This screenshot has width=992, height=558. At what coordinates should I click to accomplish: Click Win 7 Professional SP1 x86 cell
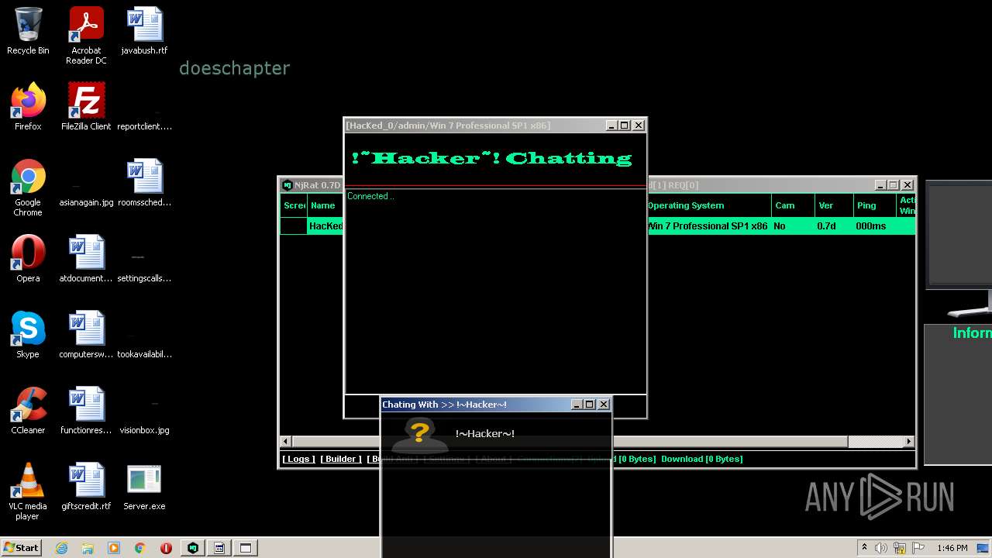click(x=708, y=226)
